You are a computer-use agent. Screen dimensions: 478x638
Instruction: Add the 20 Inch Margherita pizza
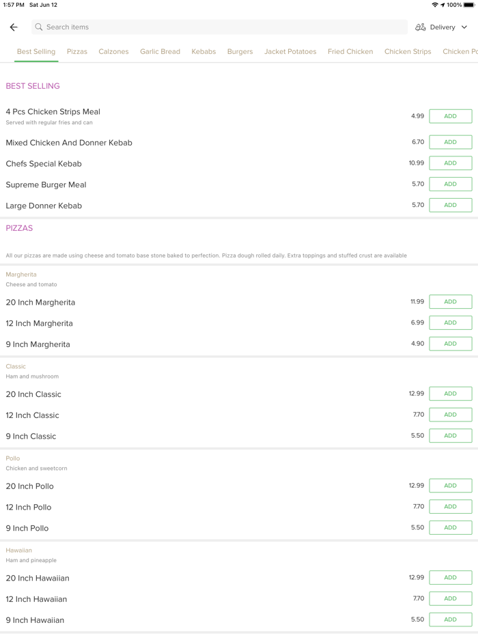click(x=450, y=302)
